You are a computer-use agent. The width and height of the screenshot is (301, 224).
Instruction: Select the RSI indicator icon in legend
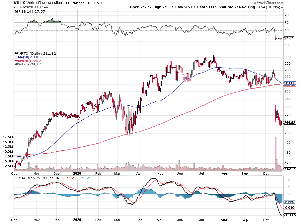click(16, 11)
